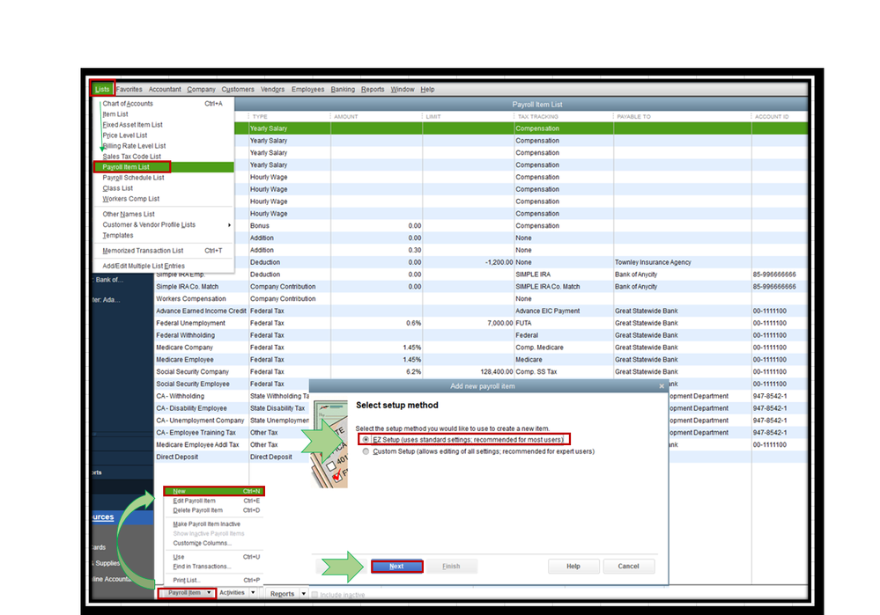Open the Activities dropdown button
The height and width of the screenshot is (615, 880).
(x=237, y=593)
